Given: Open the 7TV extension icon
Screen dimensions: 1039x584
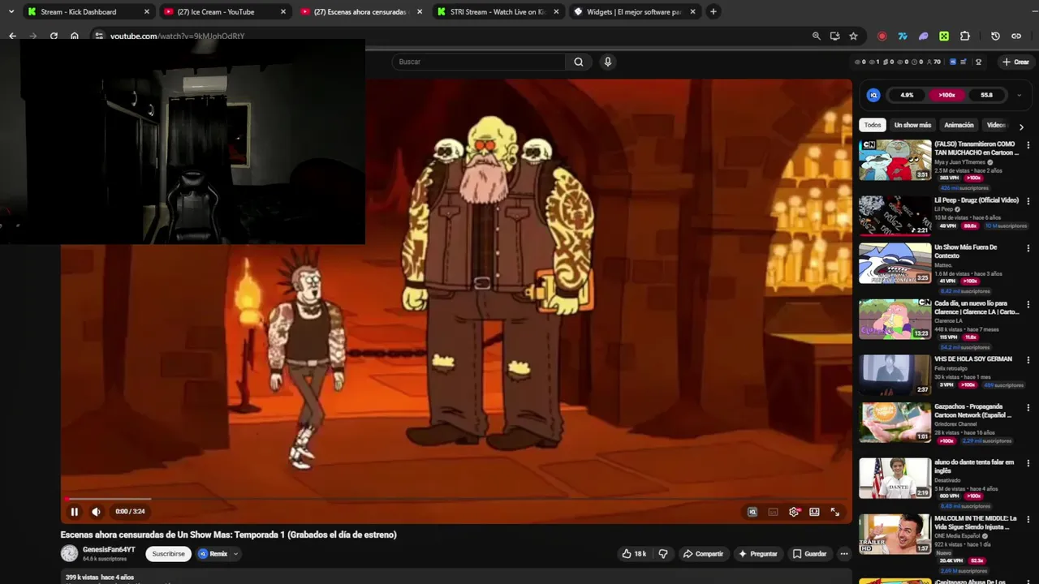Looking at the screenshot, I should 903,36.
